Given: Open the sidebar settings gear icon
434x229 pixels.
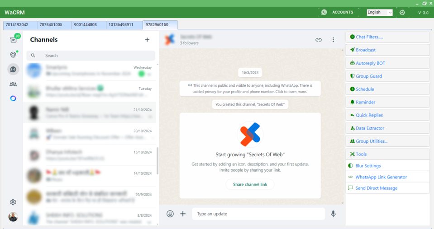Looking at the screenshot, I should click(13, 202).
